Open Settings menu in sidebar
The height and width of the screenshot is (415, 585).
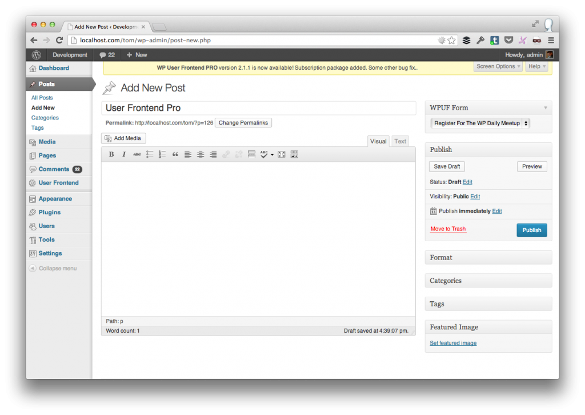pyautogui.click(x=50, y=253)
